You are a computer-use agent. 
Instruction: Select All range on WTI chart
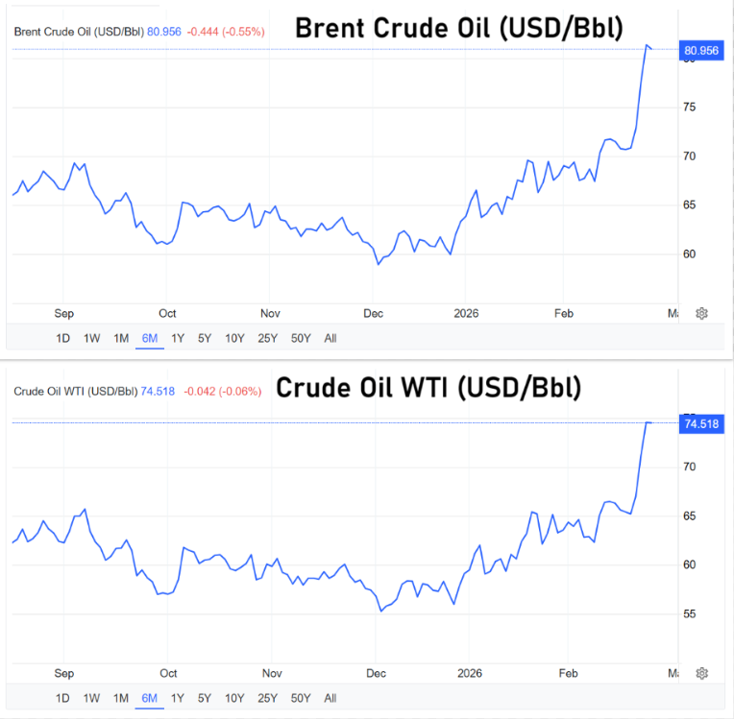pyautogui.click(x=330, y=698)
